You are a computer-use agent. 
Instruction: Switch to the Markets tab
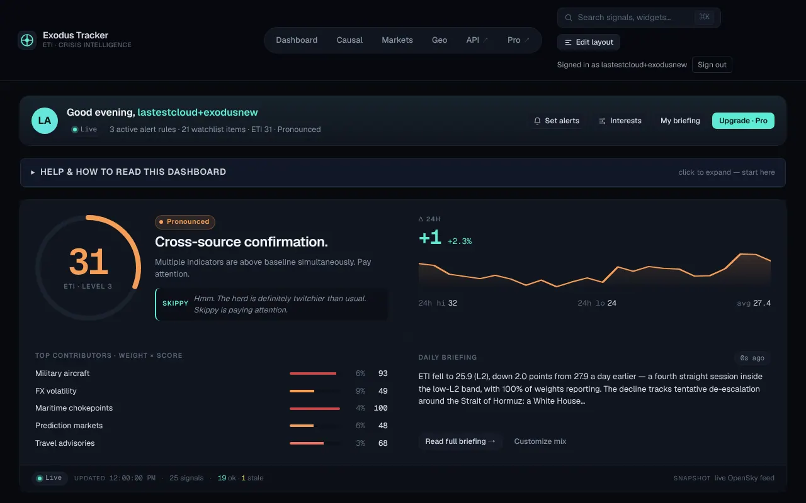397,40
